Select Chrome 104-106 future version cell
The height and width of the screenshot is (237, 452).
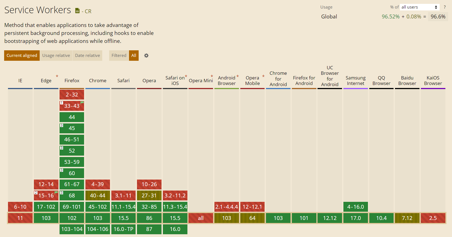(x=98, y=229)
